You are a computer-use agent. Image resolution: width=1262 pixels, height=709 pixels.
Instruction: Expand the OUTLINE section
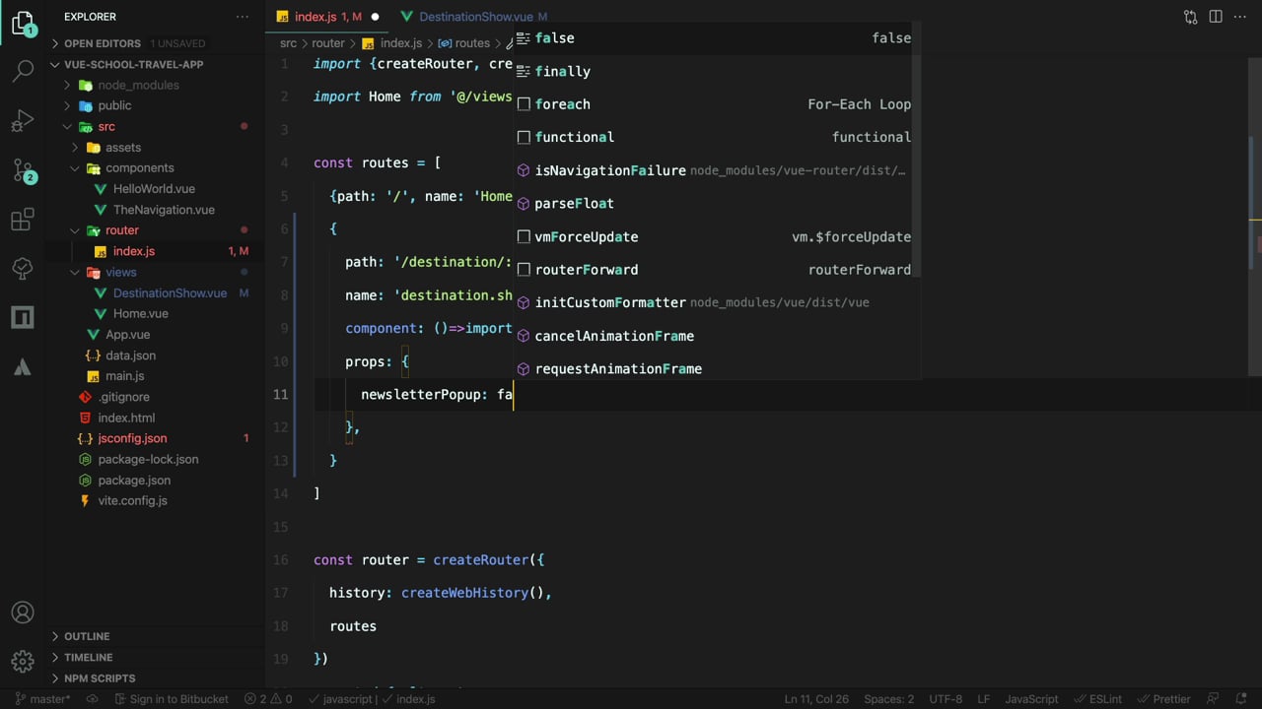click(87, 636)
